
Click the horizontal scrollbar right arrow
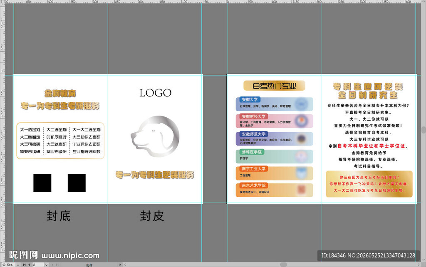coord(419,265)
